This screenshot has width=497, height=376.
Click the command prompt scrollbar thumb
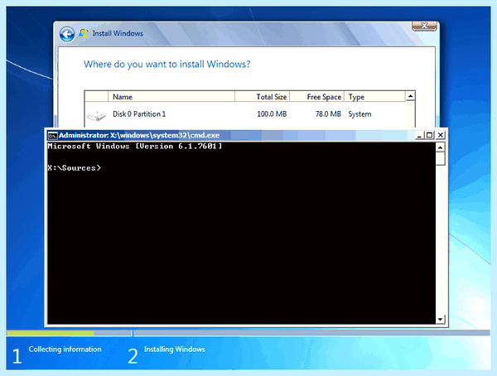[441, 159]
